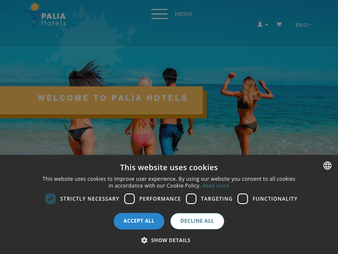Open the hamburger menu icon
The width and height of the screenshot is (338, 254).
[159, 14]
